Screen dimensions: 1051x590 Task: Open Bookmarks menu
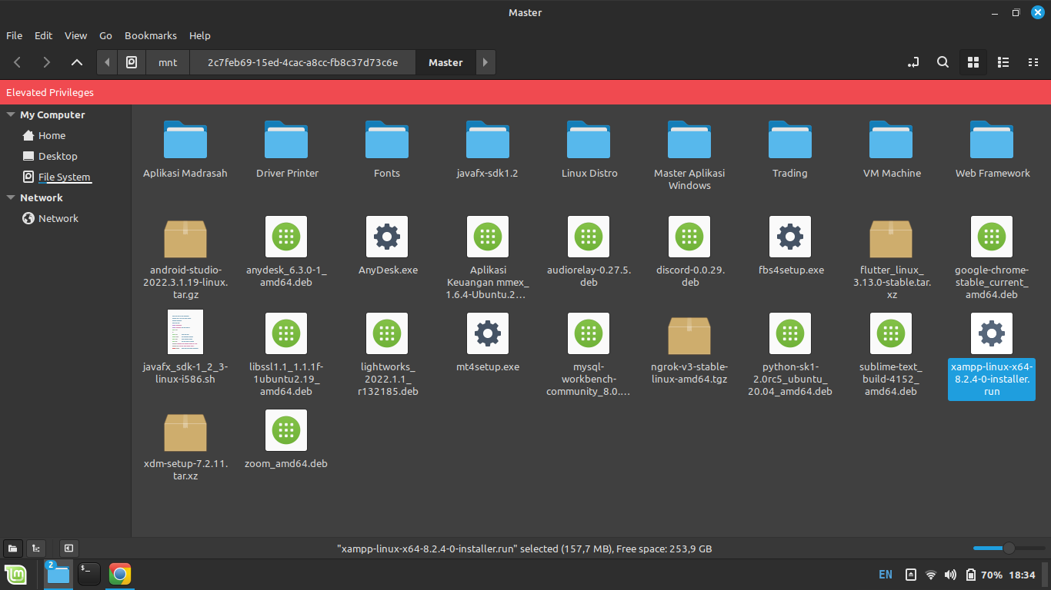tap(151, 35)
